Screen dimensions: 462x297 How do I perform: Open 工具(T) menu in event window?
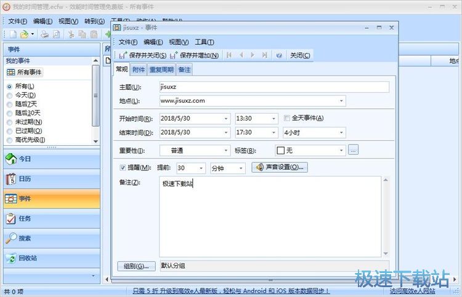click(204, 42)
